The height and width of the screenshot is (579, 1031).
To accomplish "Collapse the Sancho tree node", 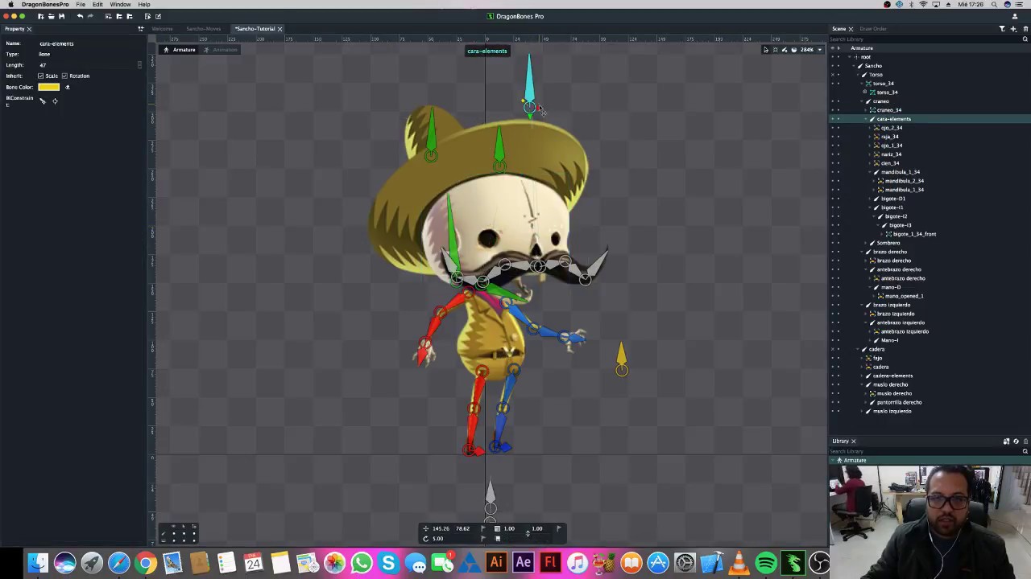I will click(854, 66).
